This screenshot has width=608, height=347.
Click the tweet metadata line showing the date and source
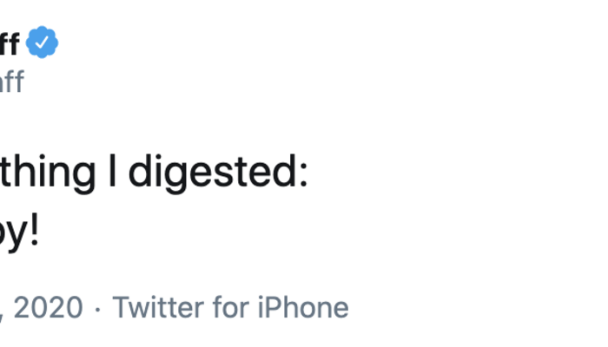tap(174, 307)
